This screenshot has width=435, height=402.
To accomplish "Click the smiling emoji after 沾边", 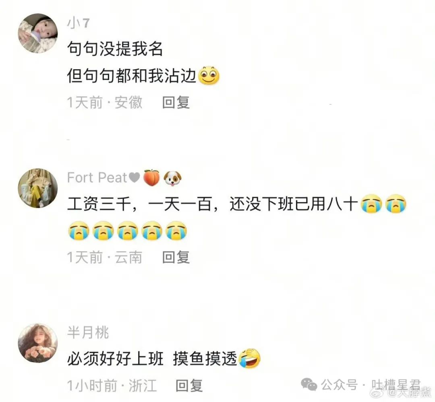I will click(x=209, y=75).
